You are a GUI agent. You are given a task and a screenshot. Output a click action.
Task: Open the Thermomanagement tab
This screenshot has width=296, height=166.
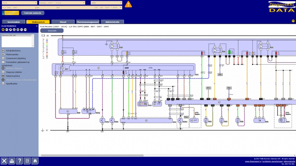click(88, 22)
